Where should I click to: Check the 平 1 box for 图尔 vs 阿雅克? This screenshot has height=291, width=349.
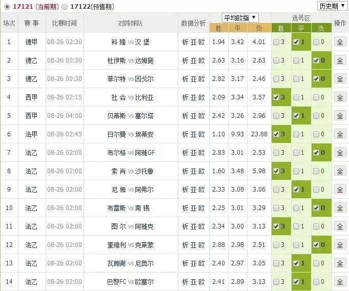coord(296,227)
